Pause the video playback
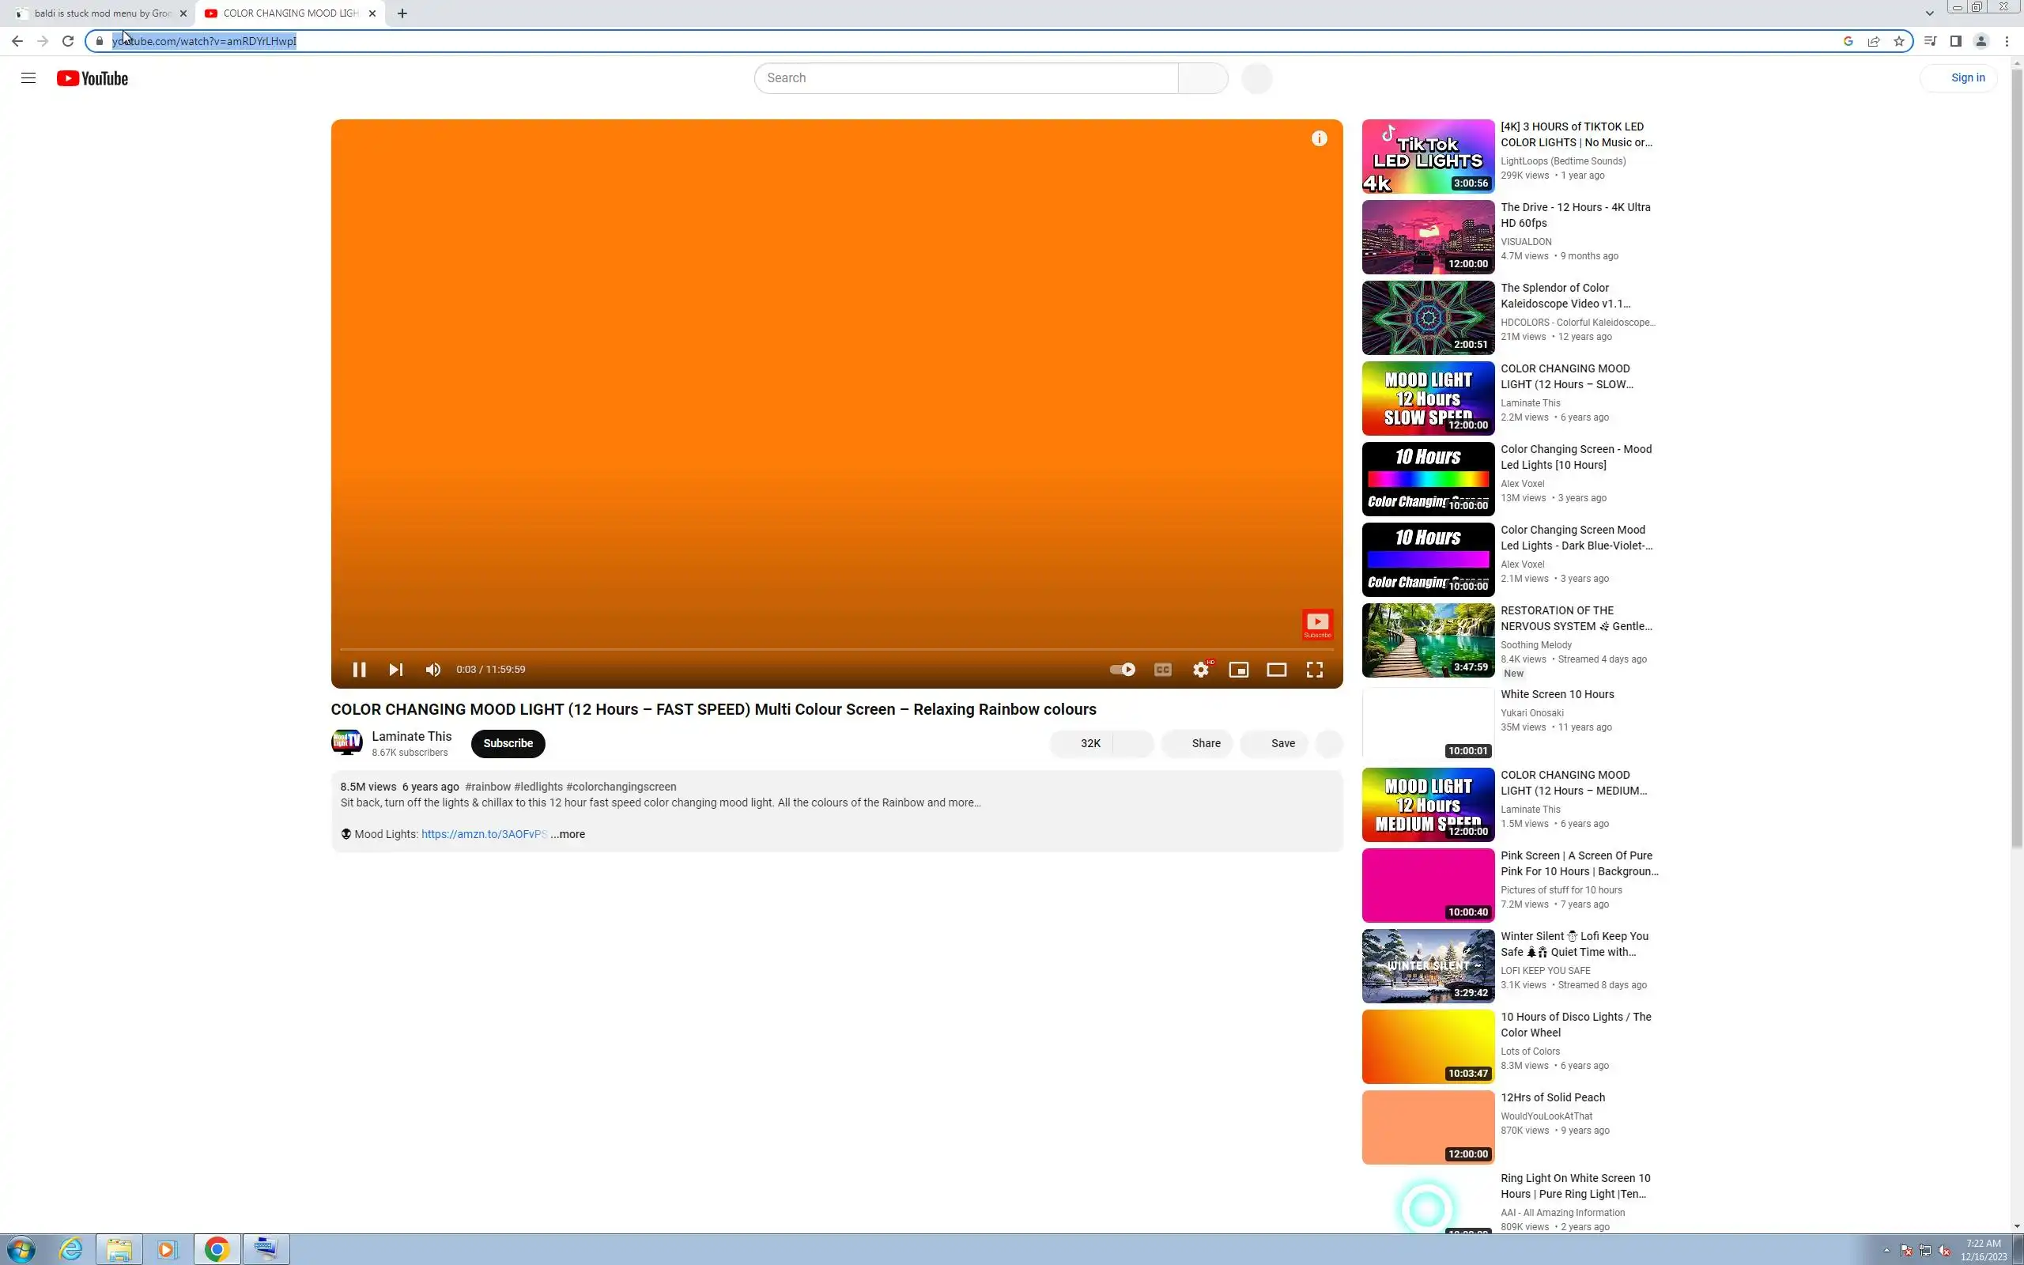 359,670
